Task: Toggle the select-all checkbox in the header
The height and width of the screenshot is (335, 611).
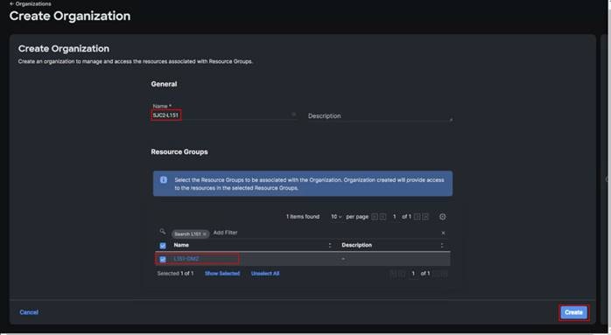Action: pyautogui.click(x=163, y=246)
